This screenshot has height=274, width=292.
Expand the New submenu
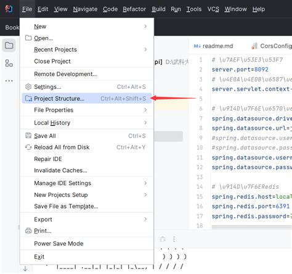[x=87, y=27]
